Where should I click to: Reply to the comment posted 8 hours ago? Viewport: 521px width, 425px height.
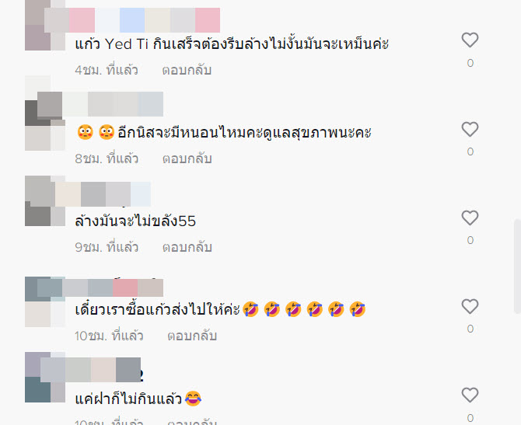(x=187, y=159)
